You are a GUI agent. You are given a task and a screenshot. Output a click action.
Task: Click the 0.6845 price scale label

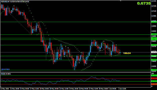tap(154, 41)
